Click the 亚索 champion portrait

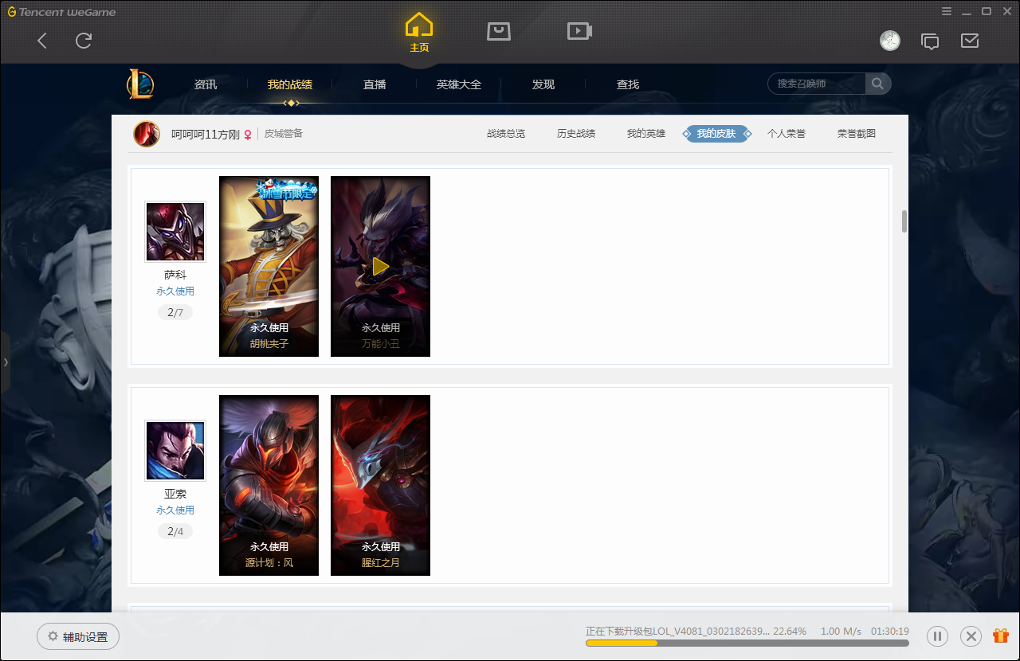point(175,451)
